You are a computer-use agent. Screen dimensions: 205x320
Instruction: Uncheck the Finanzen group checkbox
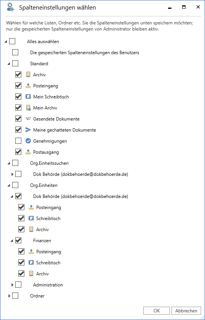point(18,240)
